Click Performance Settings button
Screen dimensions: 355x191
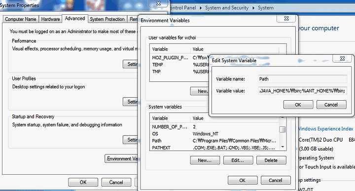pos(131,64)
